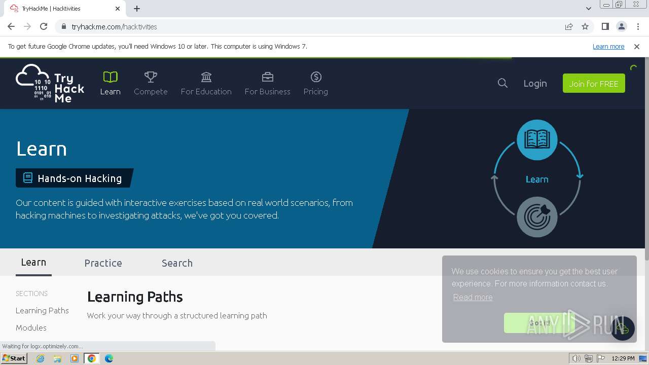Open the Compete trophy menu
Viewport: 649px width, 365px height.
151,83
